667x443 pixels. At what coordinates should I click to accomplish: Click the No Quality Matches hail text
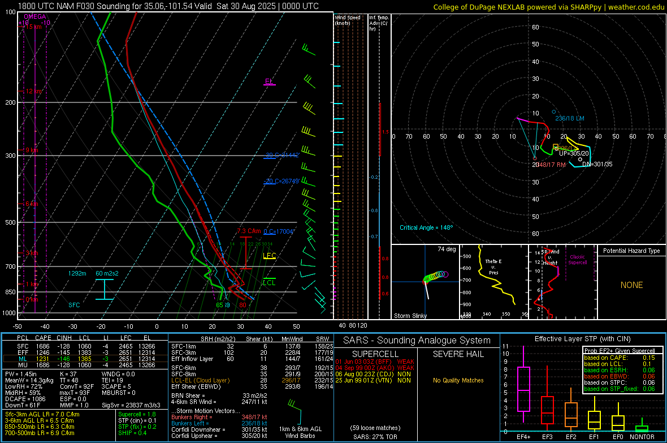point(458,380)
